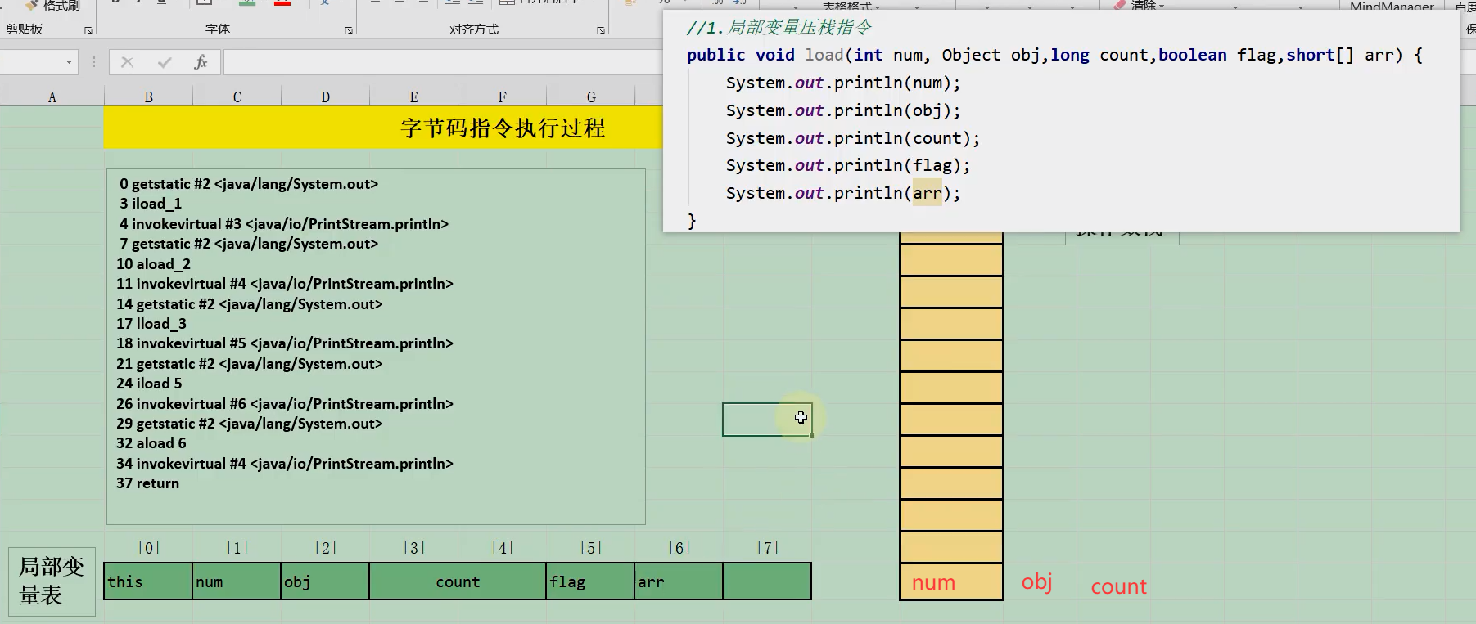Image resolution: width=1476 pixels, height=624 pixels.
Task: Click the [0] index label
Action: tap(149, 548)
